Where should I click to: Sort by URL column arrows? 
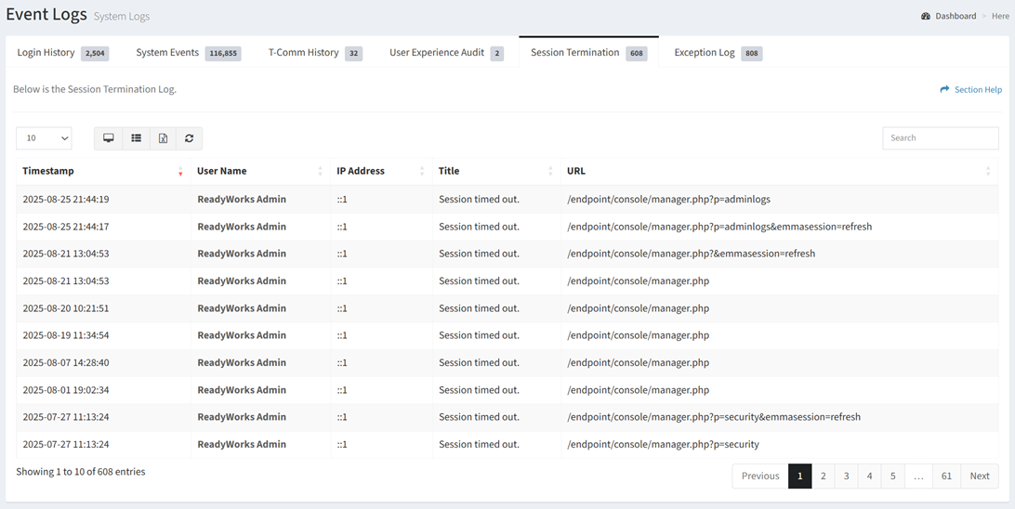[x=988, y=172]
